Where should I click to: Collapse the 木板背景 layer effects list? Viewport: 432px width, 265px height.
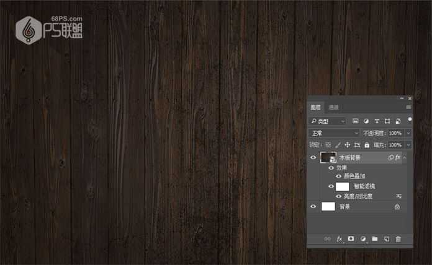point(405,158)
